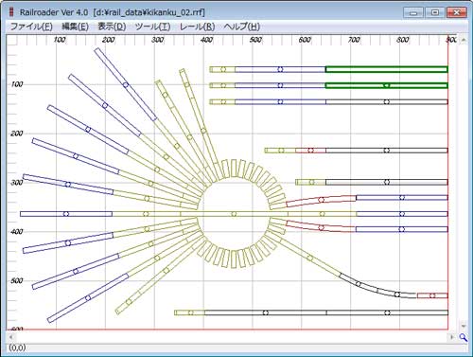Image resolution: width=473 pixels, height=357 pixels.
Task: Click the horizontal scrollbar left arrow
Action: click(x=10, y=337)
